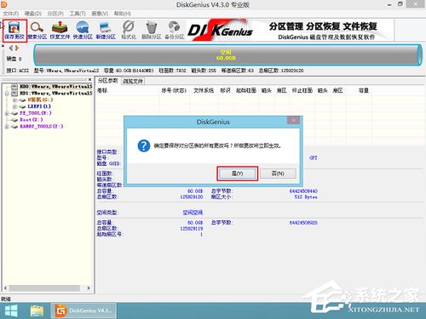
Task: Expand the PE_TOOL partition node
Action: pyautogui.click(x=7, y=113)
